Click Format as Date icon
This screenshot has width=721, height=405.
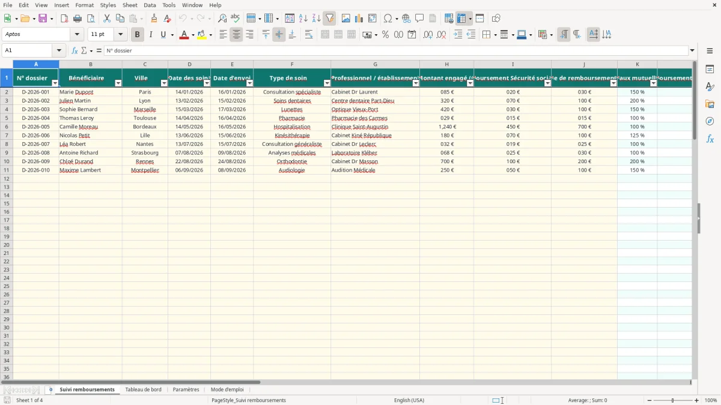(x=412, y=35)
